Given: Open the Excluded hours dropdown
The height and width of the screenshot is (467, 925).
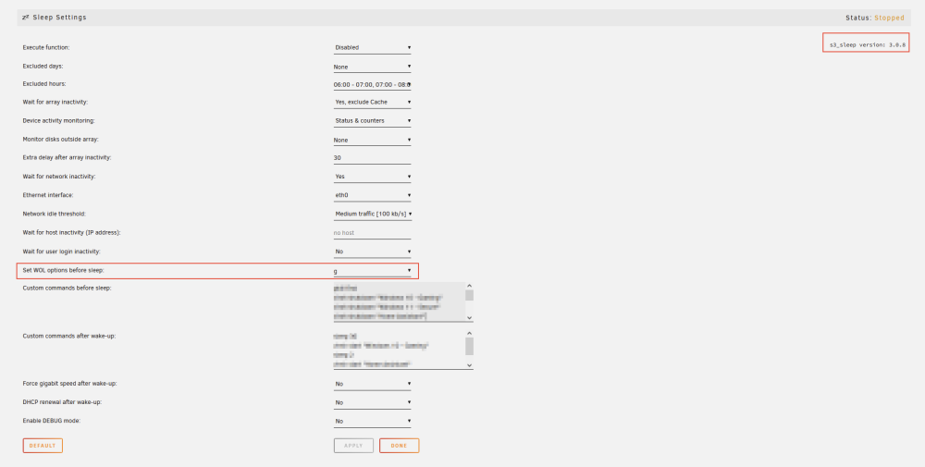Looking at the screenshot, I should (x=372, y=84).
